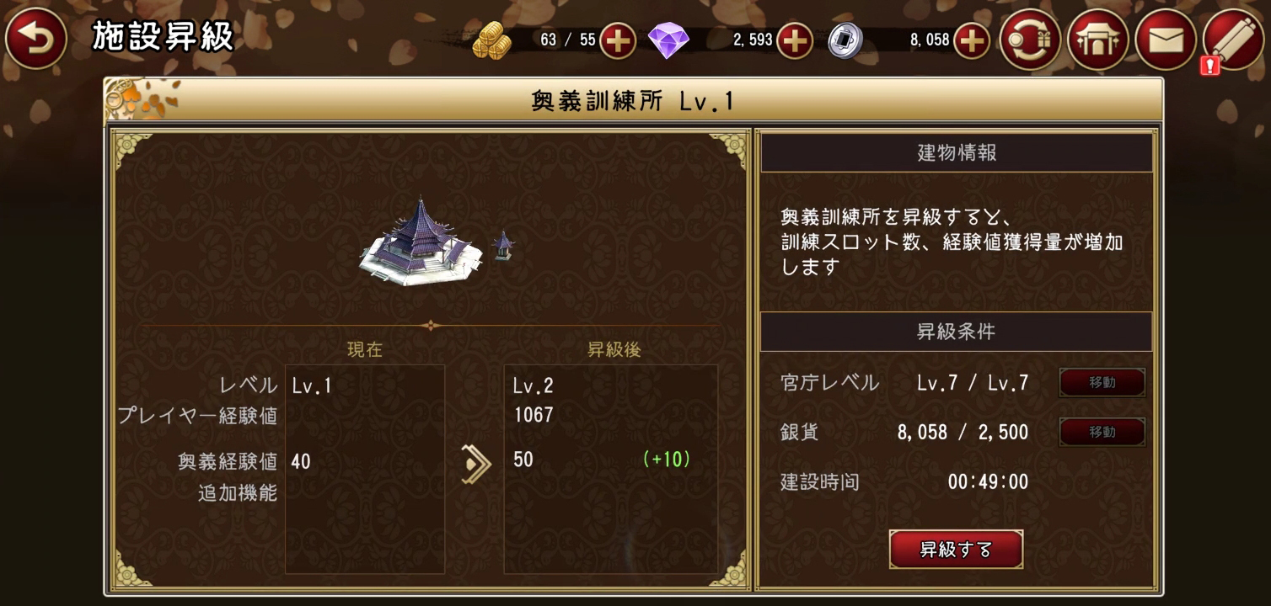This screenshot has height=606, width=1271.
Task: Open the quill pen notification icon
Action: pos(1232,40)
